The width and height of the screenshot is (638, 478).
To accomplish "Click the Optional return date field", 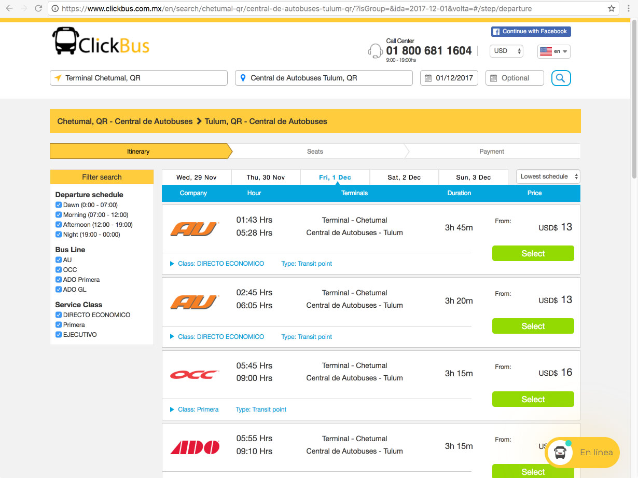I will point(515,78).
